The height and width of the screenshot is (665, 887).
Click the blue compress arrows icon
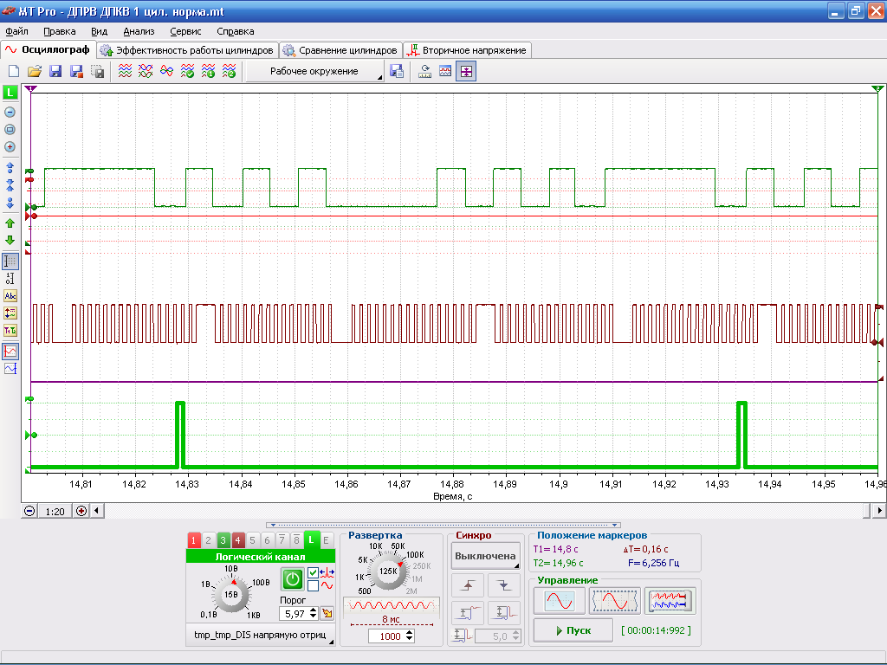[x=10, y=185]
